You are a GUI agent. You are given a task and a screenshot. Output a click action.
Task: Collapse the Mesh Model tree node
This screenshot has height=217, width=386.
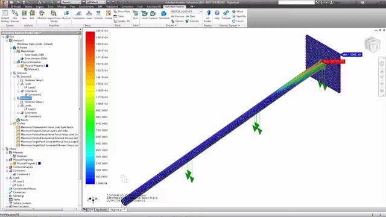click(14, 51)
